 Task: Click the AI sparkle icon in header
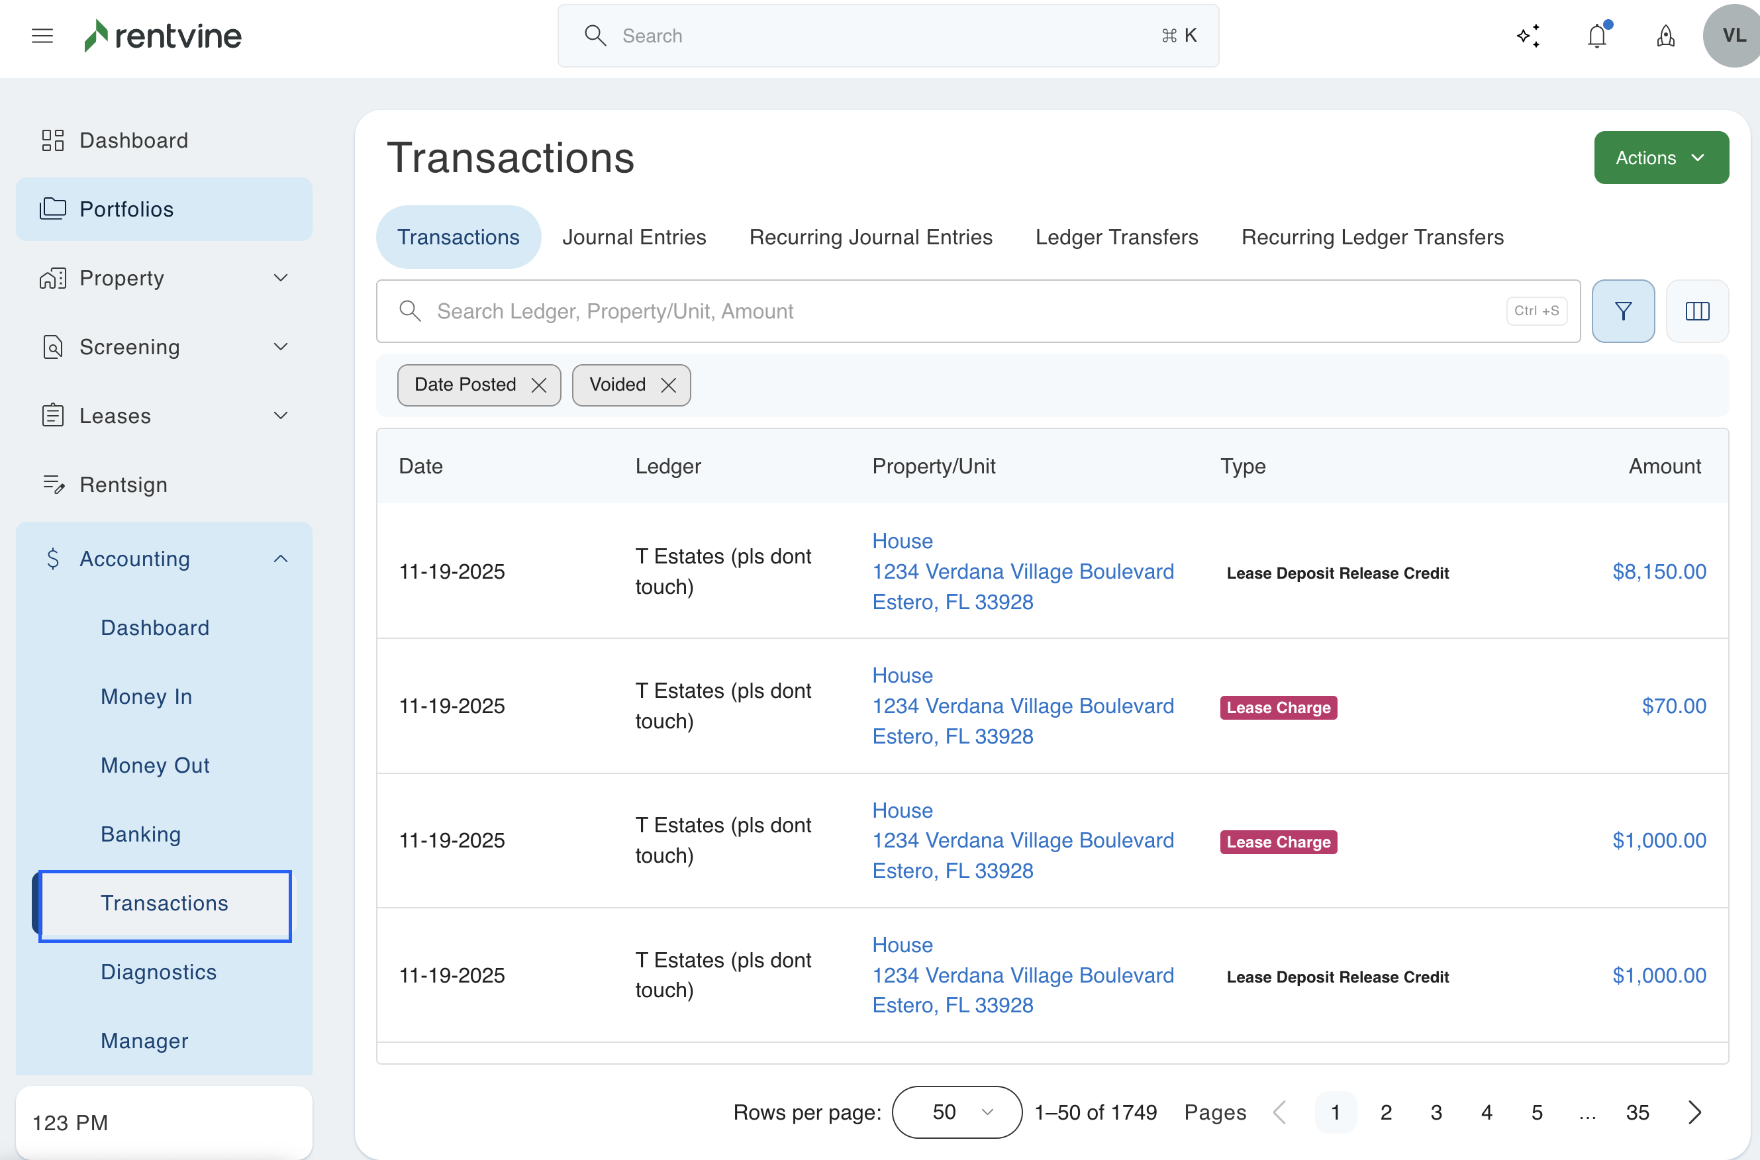click(1528, 36)
